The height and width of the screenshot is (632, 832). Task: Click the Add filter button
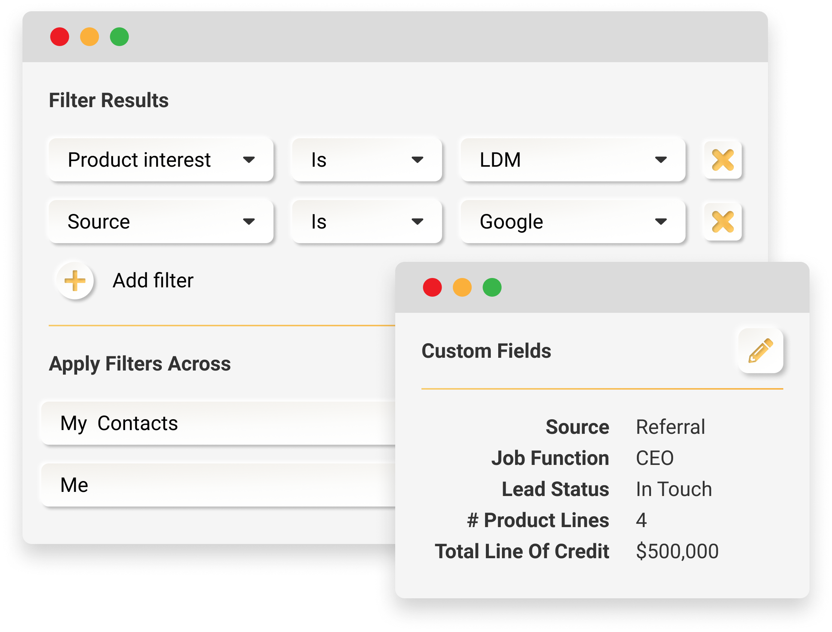pyautogui.click(x=152, y=281)
